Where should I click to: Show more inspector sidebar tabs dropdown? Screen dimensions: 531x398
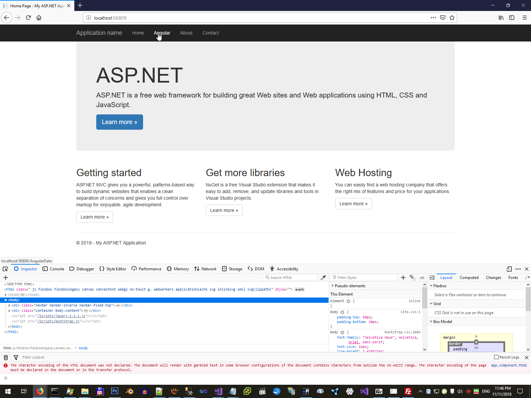528,278
